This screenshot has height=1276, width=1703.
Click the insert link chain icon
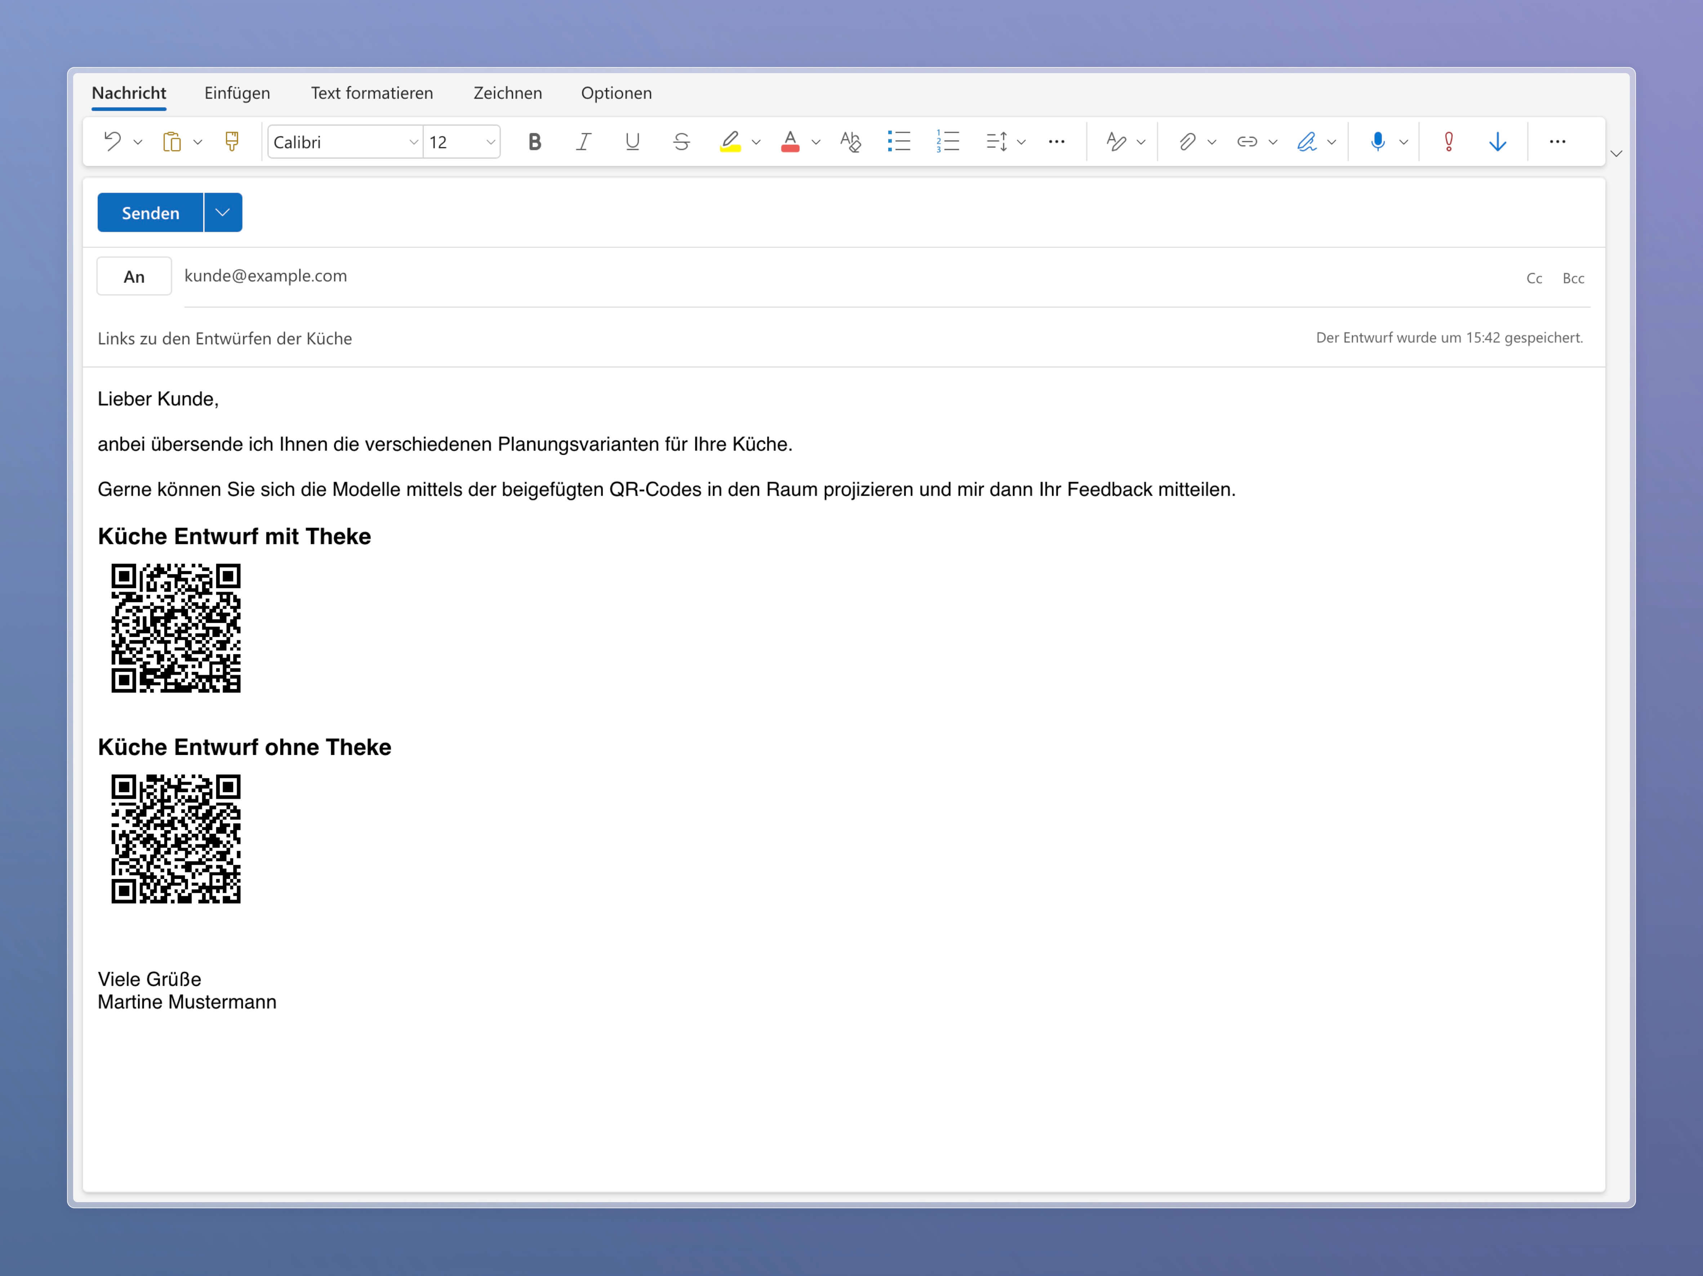click(x=1246, y=142)
